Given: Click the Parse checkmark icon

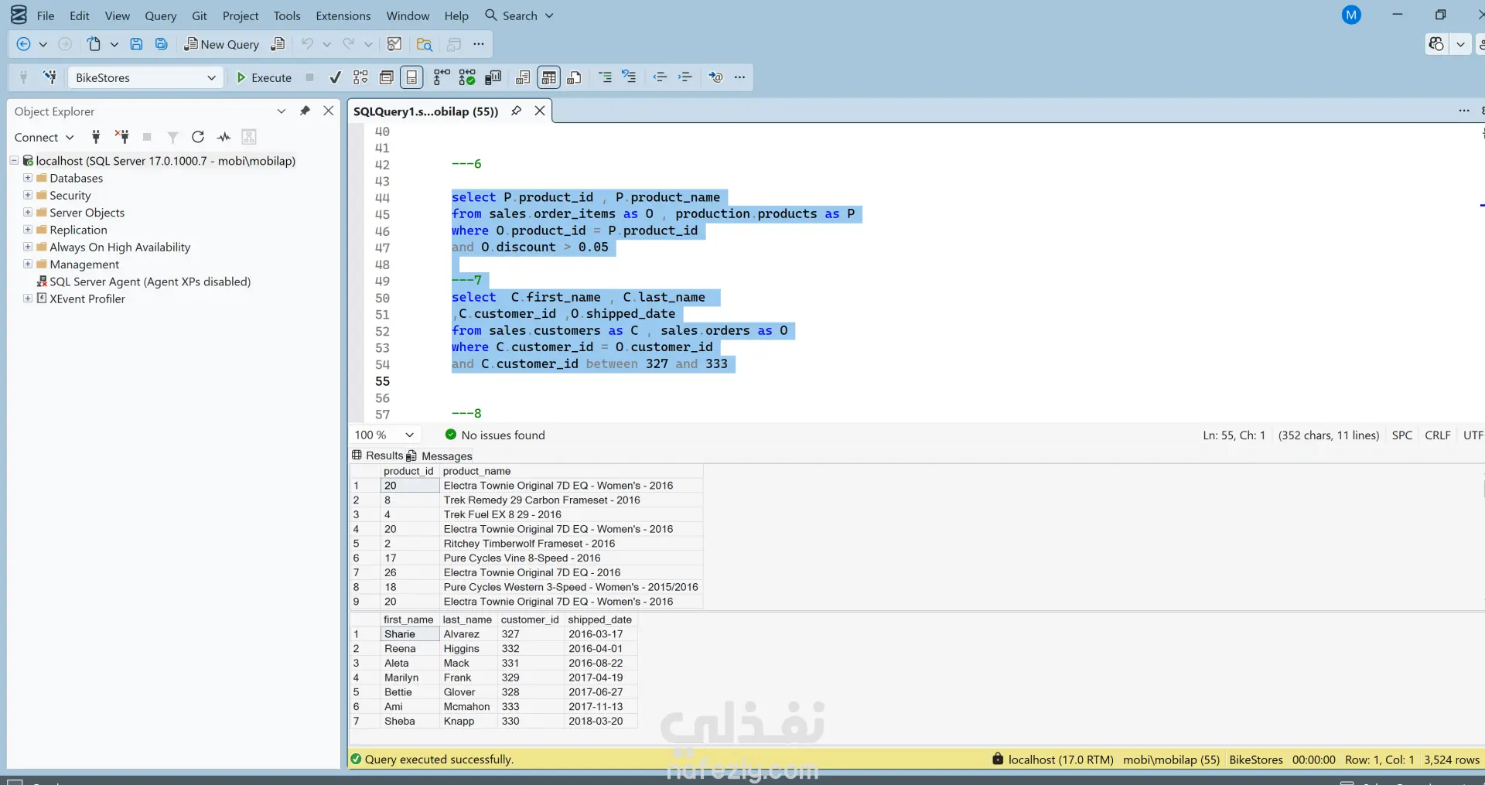Looking at the screenshot, I should tap(335, 77).
